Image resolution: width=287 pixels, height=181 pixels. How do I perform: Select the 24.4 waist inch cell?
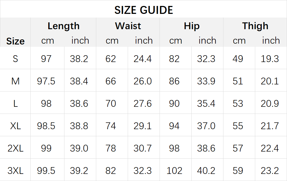[x=143, y=59]
